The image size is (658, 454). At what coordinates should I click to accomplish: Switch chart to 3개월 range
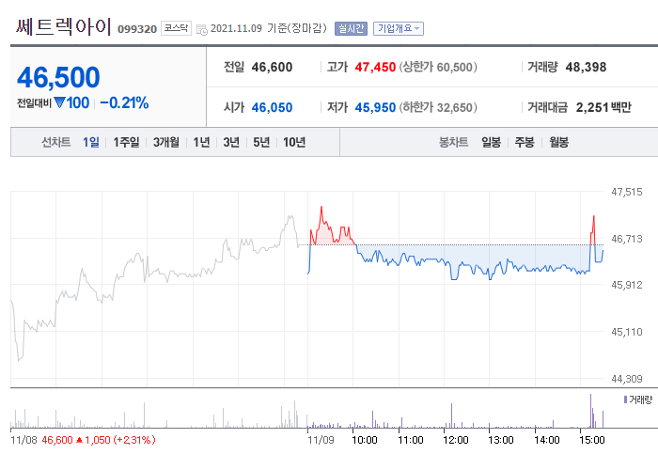click(165, 142)
